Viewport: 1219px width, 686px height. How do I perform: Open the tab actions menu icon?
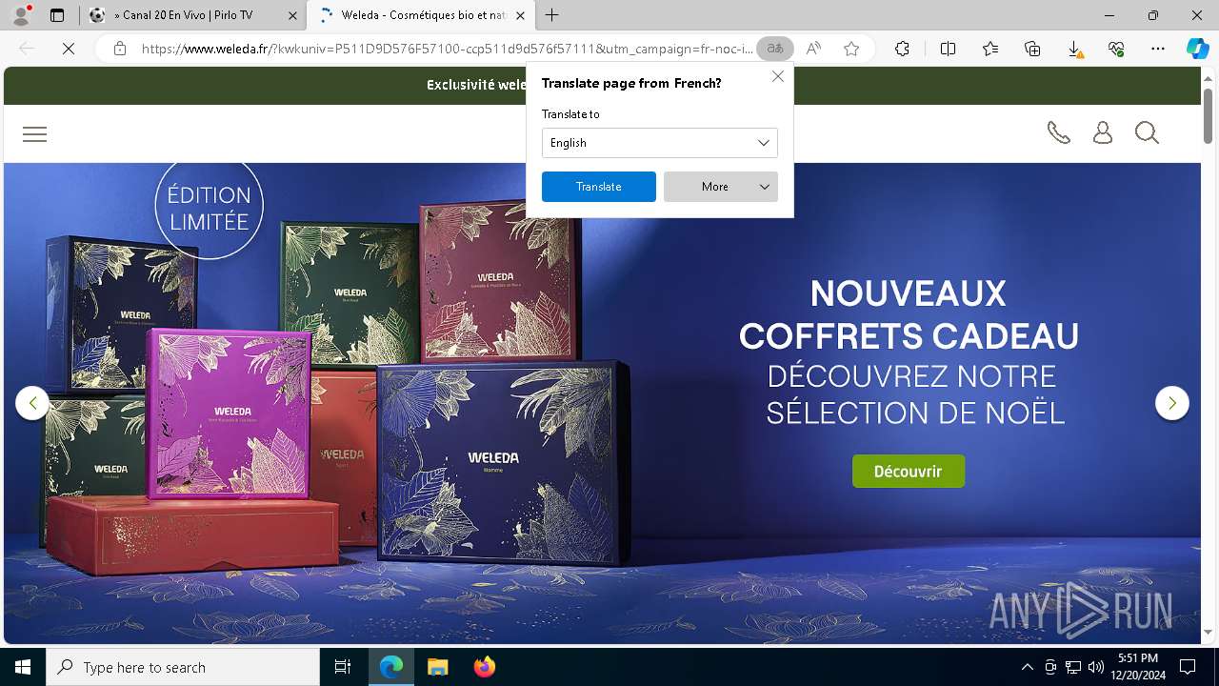(x=57, y=15)
